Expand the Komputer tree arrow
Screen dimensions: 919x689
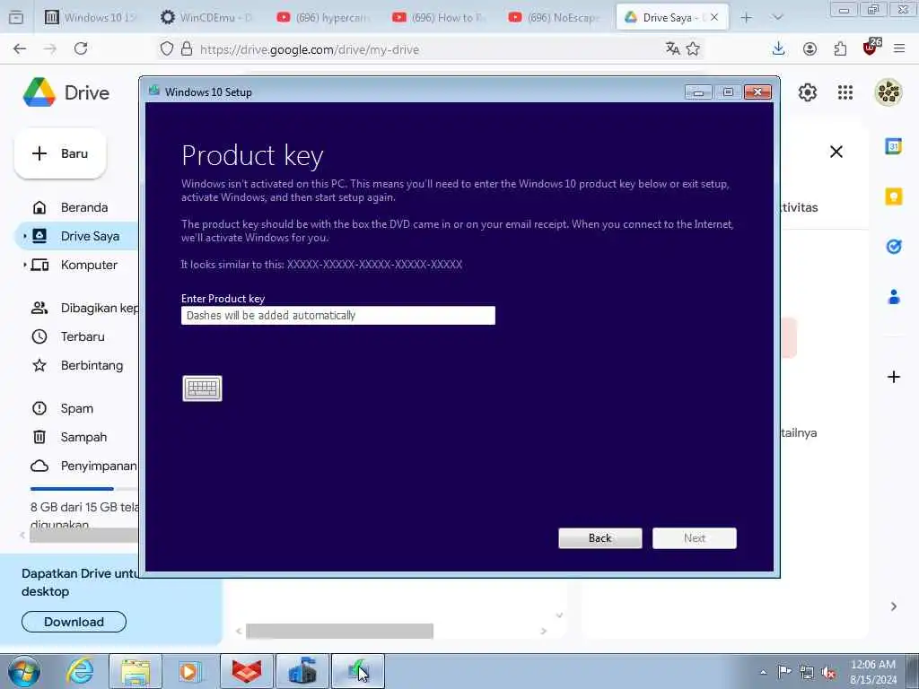(24, 265)
